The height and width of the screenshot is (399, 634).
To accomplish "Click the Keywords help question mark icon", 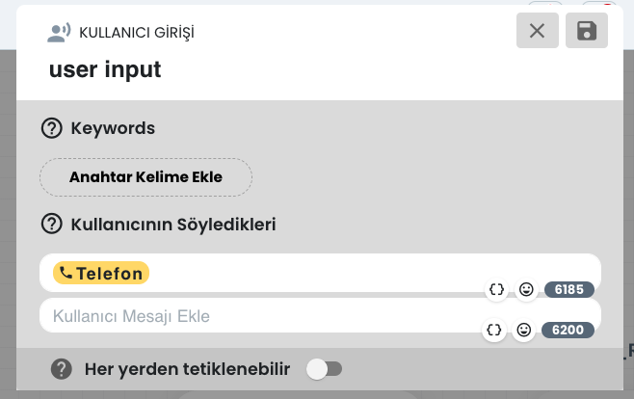I will [52, 128].
